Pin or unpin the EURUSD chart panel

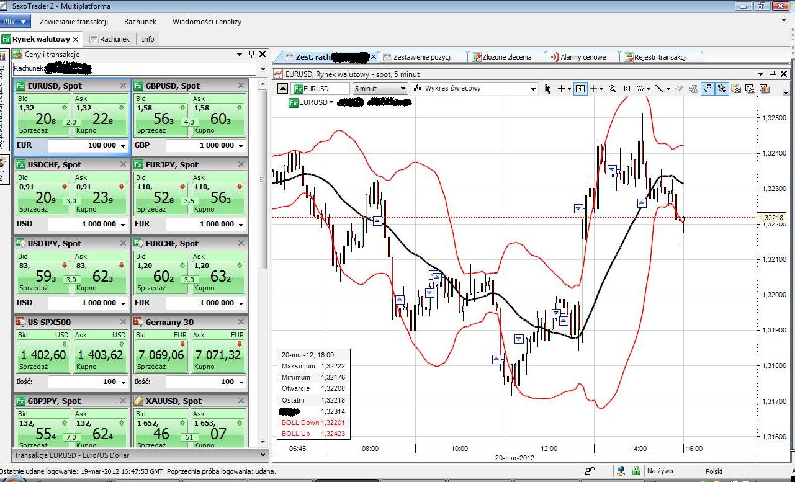click(x=773, y=74)
